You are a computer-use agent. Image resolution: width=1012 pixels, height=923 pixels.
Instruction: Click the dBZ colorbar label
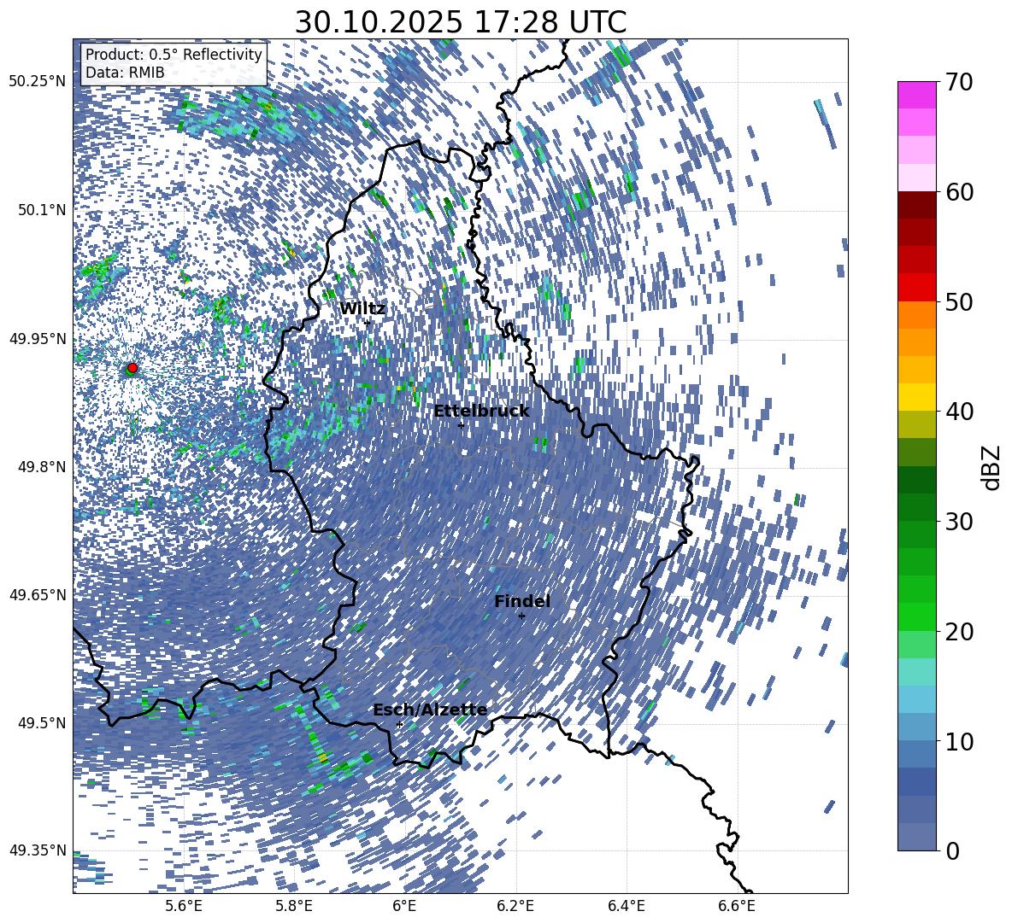992,467
